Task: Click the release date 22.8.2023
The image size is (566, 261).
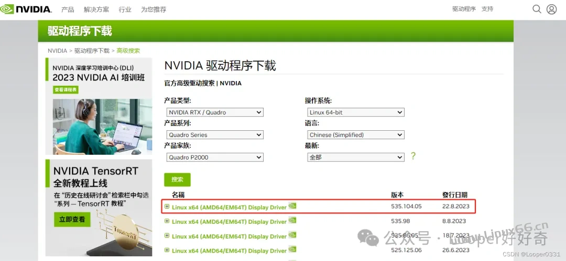Action: click(456, 206)
